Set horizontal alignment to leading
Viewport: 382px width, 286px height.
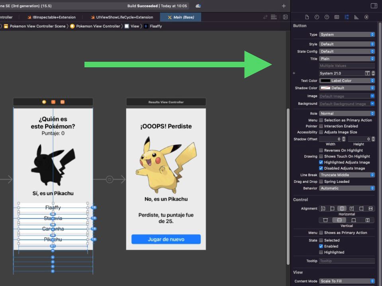(323, 209)
